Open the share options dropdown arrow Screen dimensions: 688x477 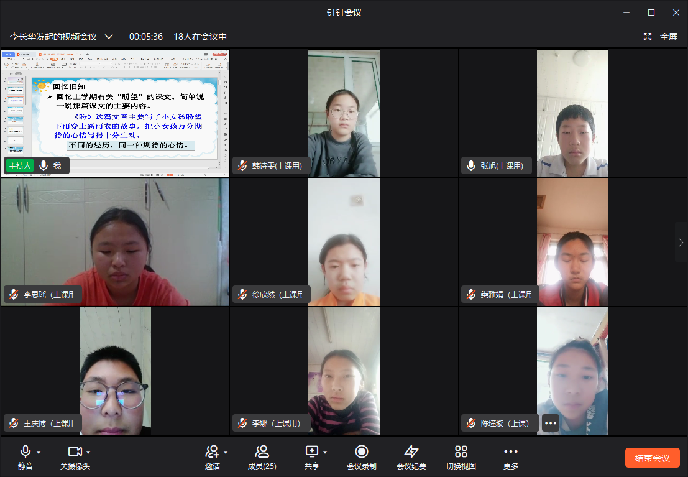tap(325, 452)
